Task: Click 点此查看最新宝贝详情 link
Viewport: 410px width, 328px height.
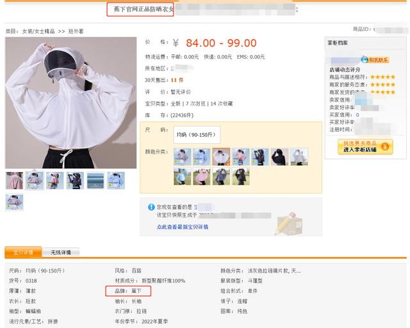Action: (183, 227)
